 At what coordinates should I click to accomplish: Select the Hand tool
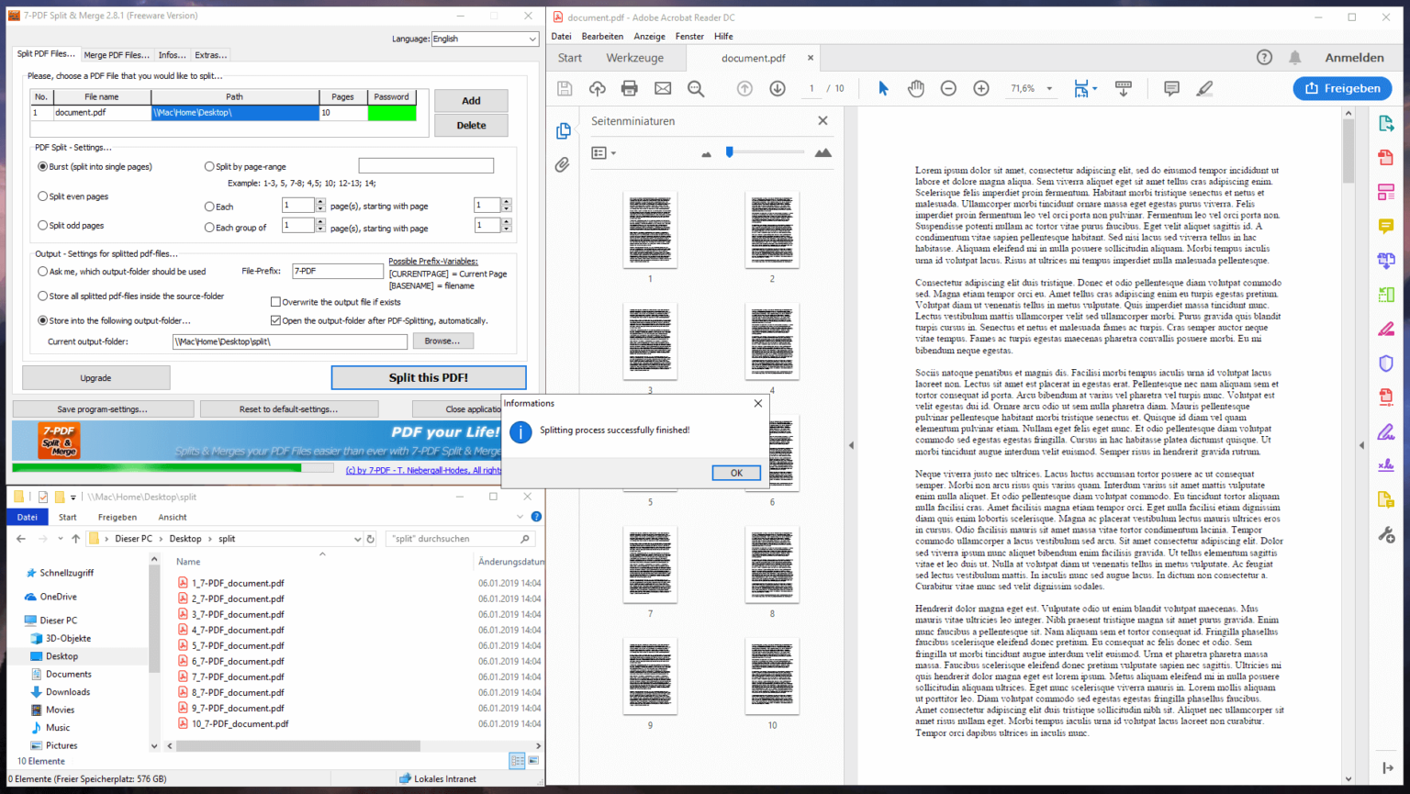click(915, 88)
